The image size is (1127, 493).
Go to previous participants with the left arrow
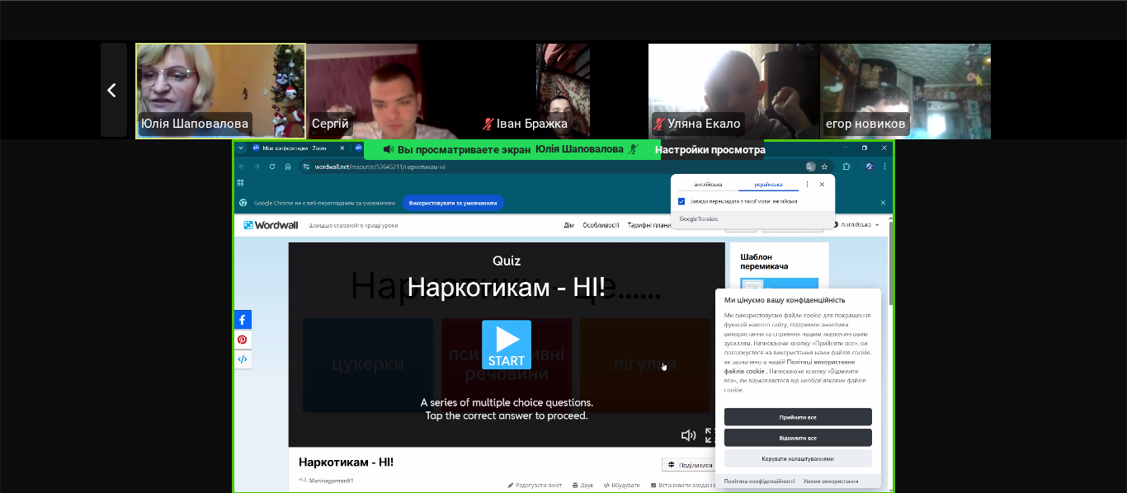[113, 90]
